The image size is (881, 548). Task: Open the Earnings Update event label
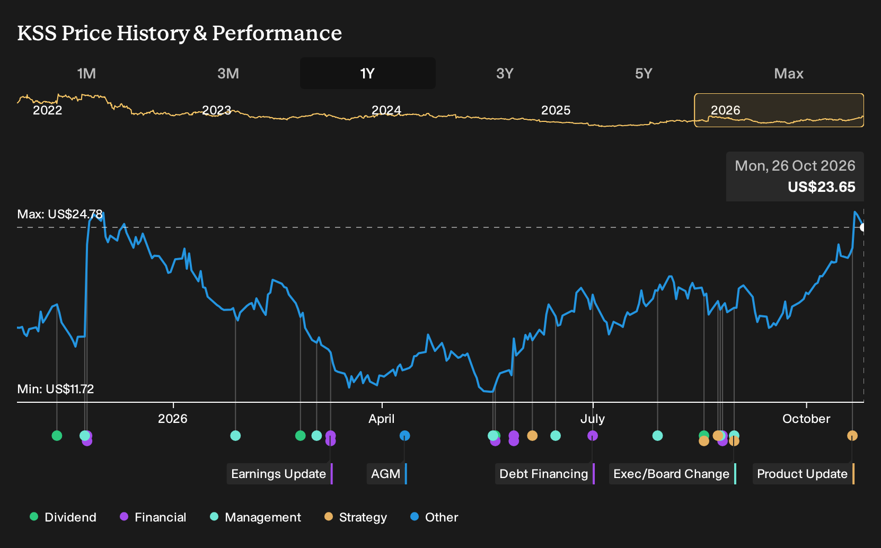point(279,474)
